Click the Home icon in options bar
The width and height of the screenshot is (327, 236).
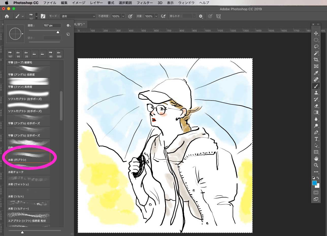(x=7, y=16)
